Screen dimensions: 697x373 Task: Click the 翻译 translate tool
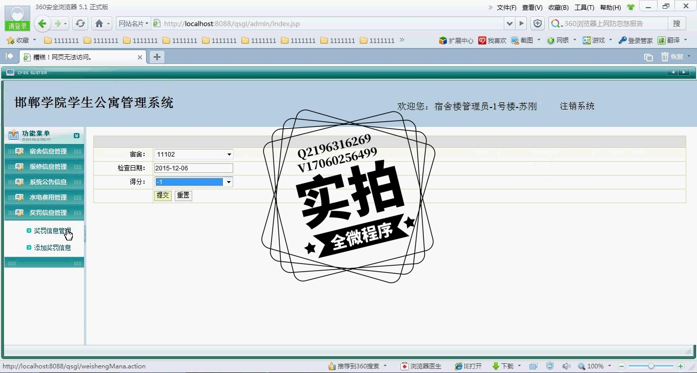(669, 40)
